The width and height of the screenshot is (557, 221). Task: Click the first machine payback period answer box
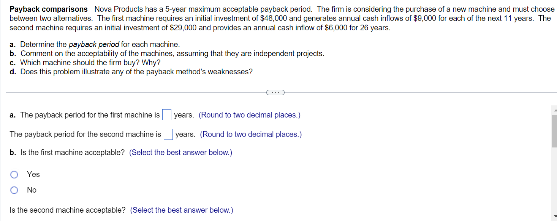(x=166, y=114)
